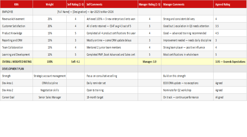Click 'Most certifications in whole team' comment

tap(187, 55)
